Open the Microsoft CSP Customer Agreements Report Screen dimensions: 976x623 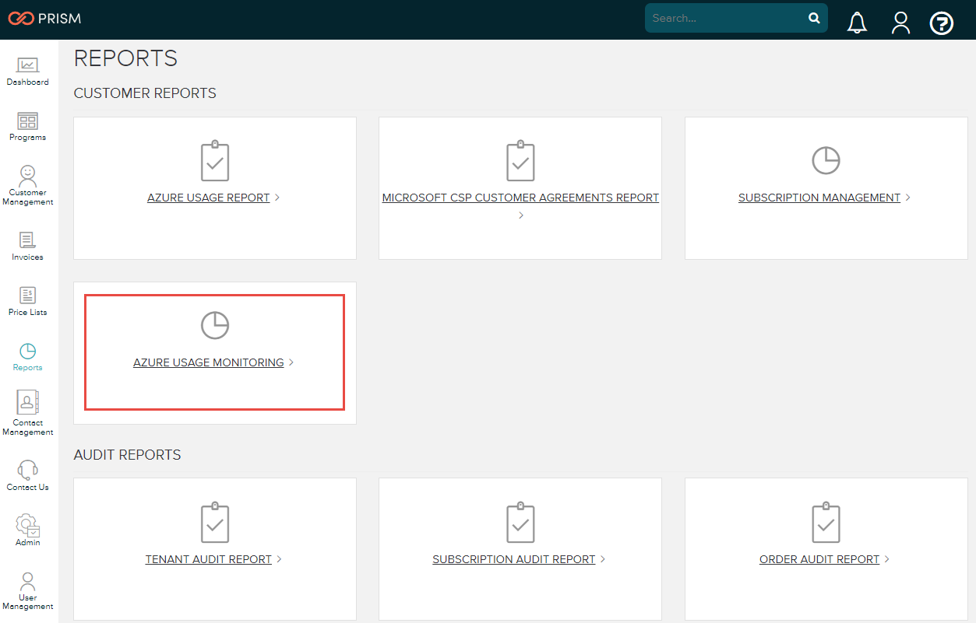point(520,198)
